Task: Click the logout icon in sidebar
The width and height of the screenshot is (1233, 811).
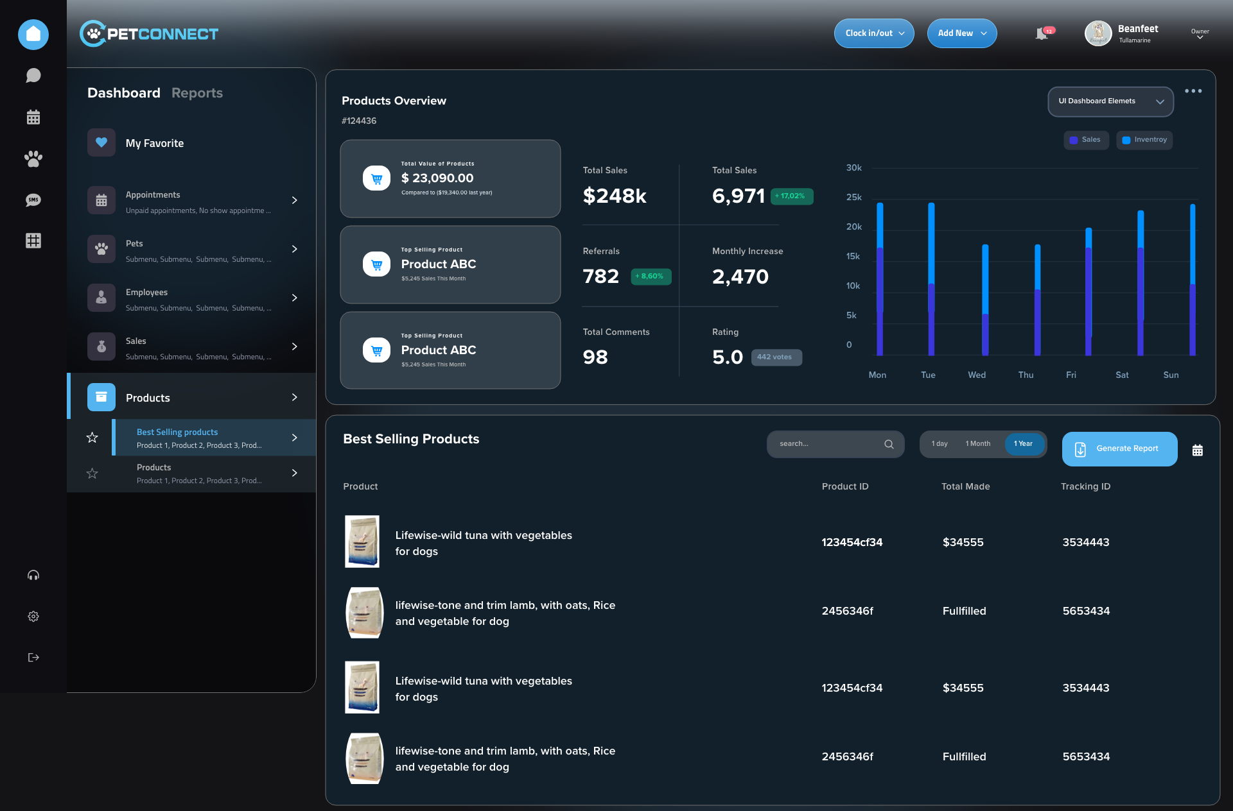Action: [x=33, y=658]
